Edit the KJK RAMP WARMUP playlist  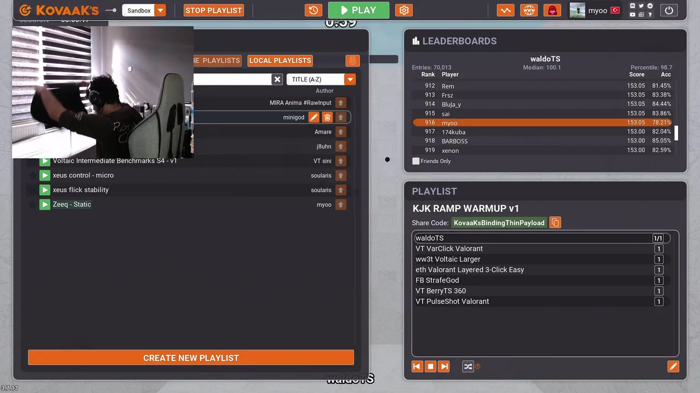[673, 367]
